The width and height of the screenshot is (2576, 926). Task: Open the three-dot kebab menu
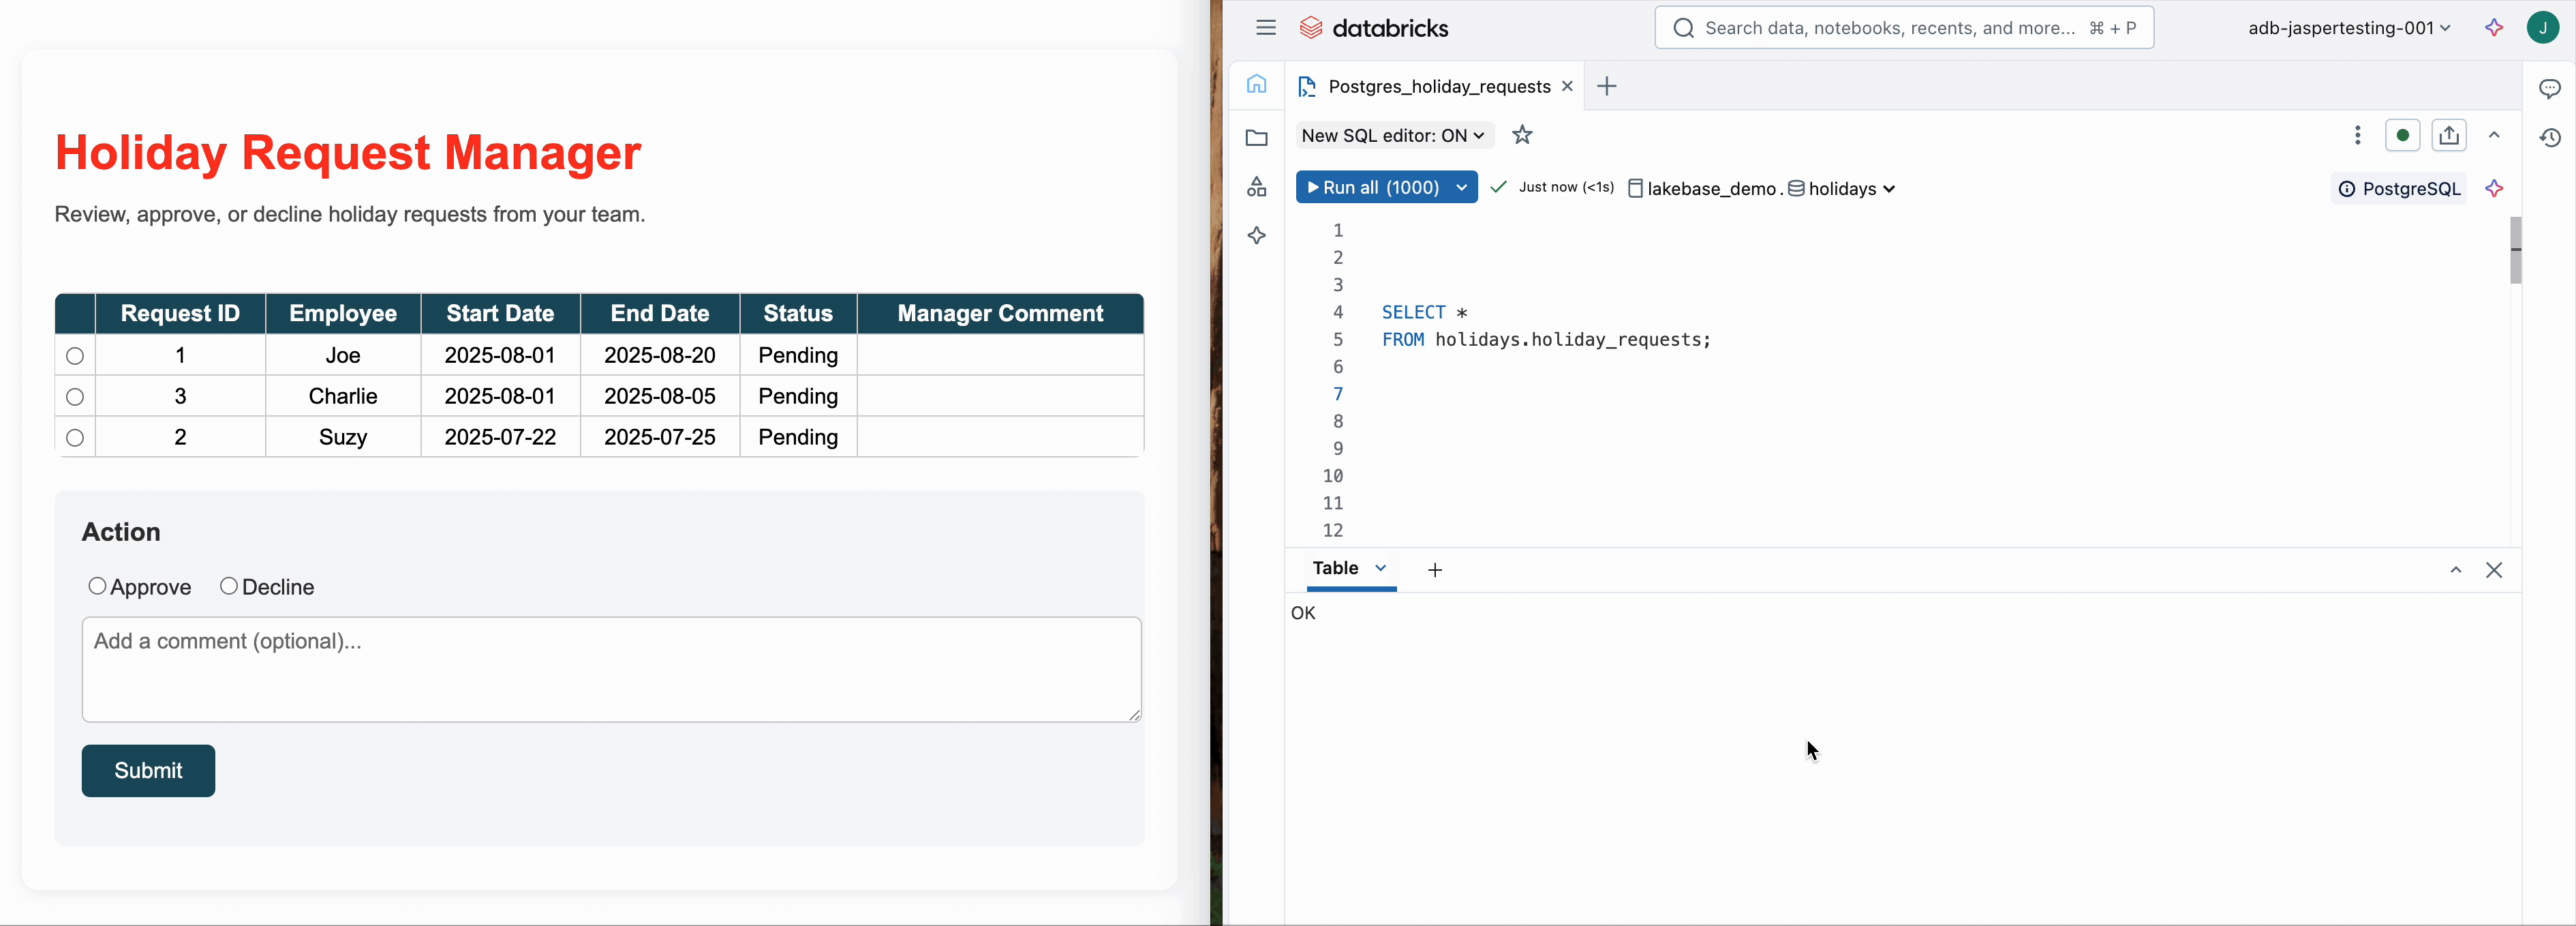[2358, 135]
